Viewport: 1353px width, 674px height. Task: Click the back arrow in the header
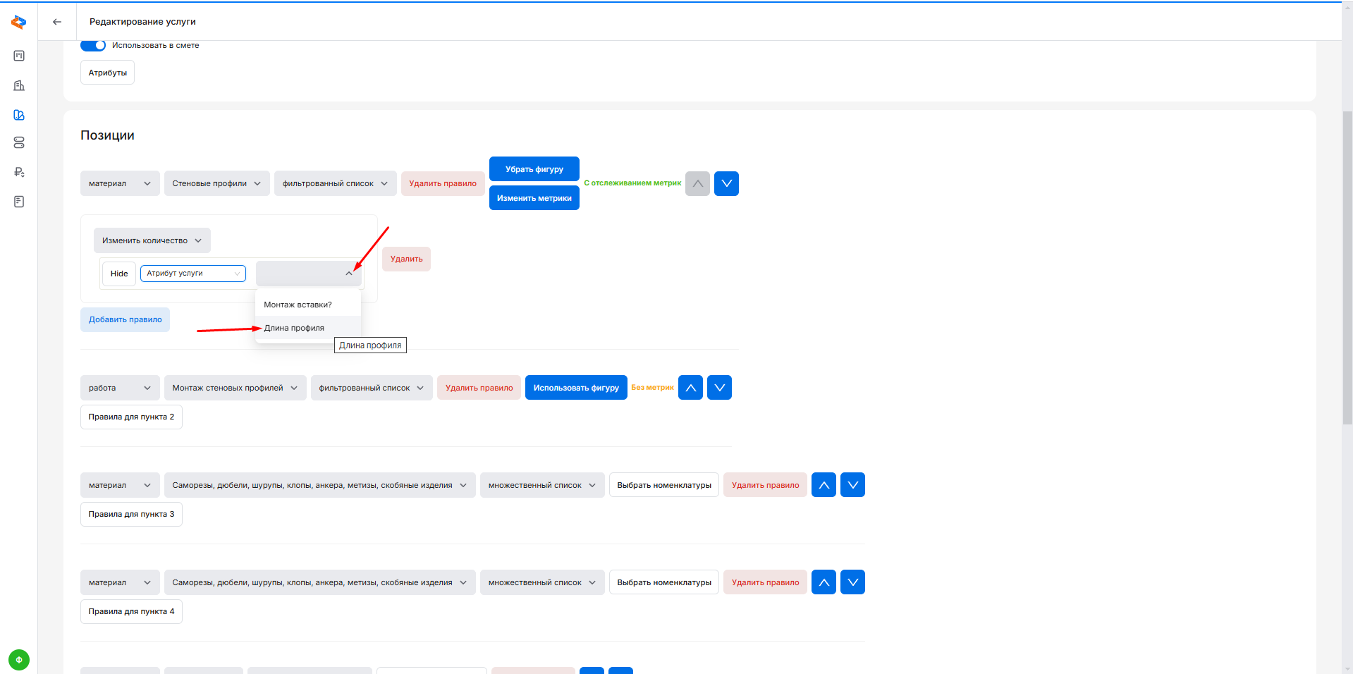(x=57, y=22)
